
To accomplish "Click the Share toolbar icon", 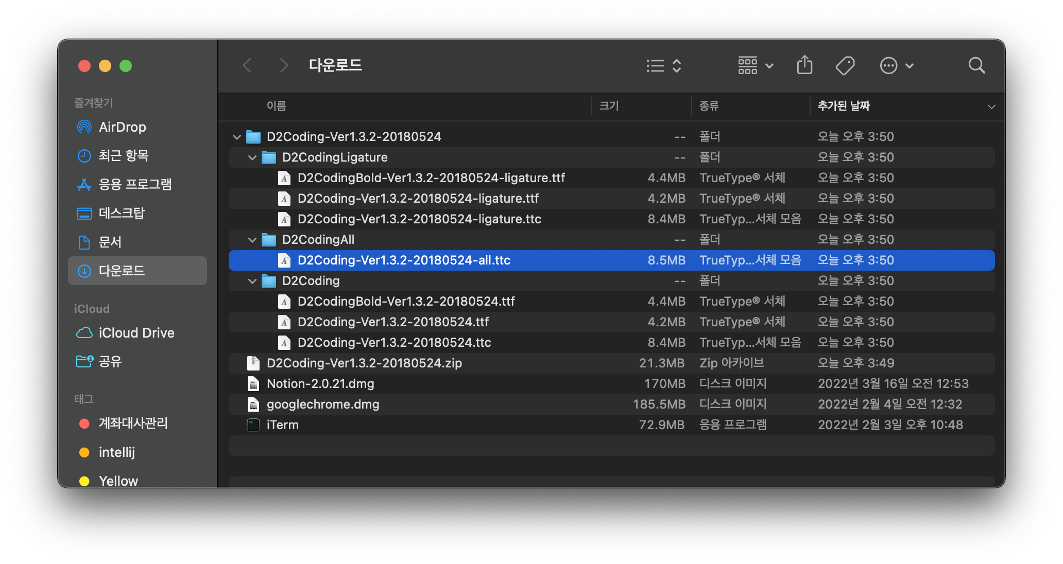I will (x=804, y=66).
